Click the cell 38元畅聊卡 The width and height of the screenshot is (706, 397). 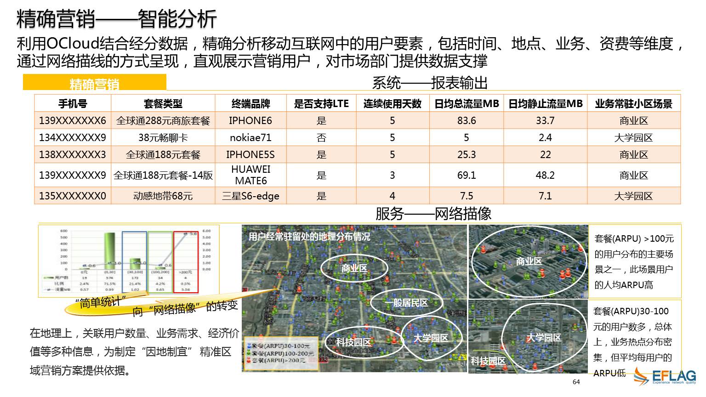coord(163,137)
